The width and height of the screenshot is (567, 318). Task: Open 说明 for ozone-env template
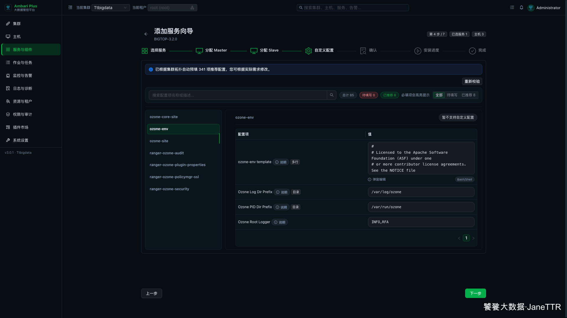tap(281, 162)
